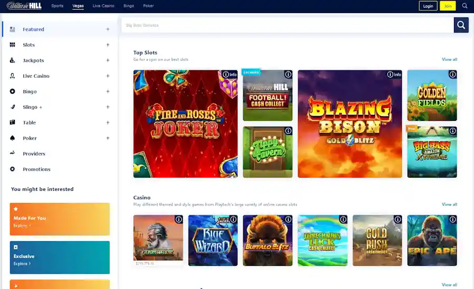Click the William Hill logo

24,6
